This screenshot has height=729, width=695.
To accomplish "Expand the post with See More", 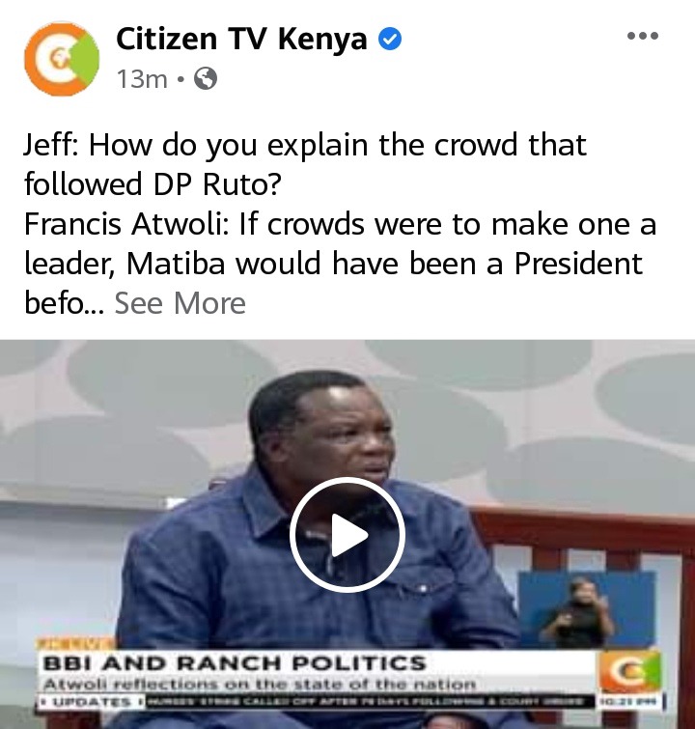I will pyautogui.click(x=180, y=303).
